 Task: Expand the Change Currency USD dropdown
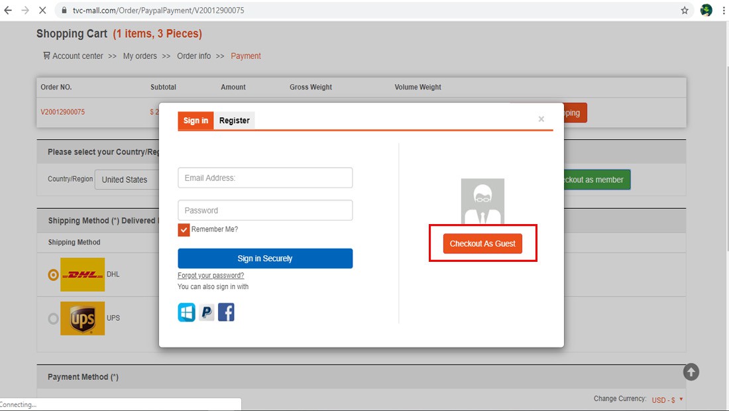667,400
